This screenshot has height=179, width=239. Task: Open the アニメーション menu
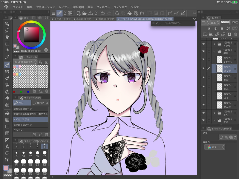[x=45, y=7]
